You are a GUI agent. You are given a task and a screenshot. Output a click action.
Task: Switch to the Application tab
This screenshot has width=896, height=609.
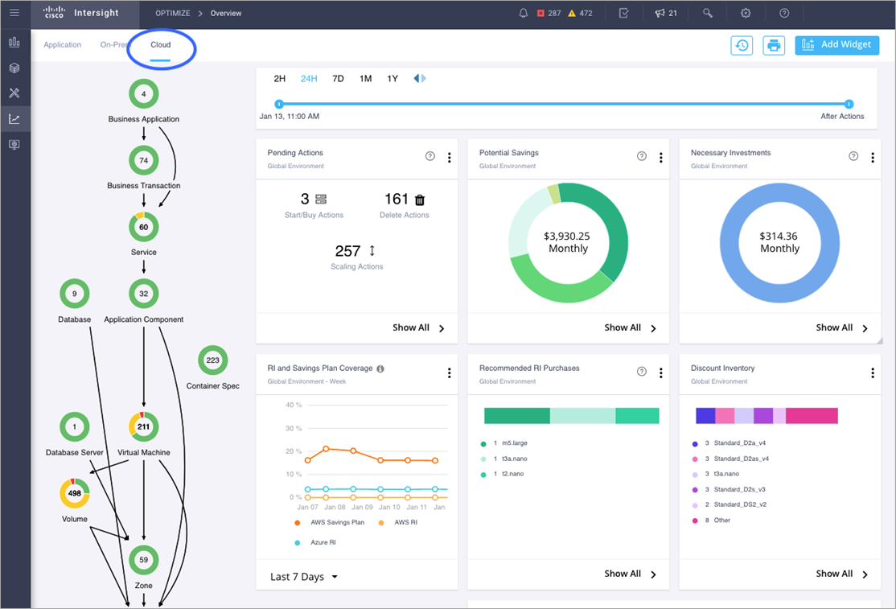[x=62, y=44]
